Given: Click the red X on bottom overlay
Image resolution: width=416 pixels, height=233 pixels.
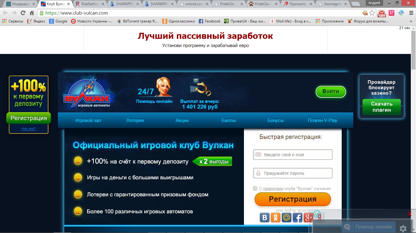Looking at the screenshot, I should pyautogui.click(x=410, y=214).
